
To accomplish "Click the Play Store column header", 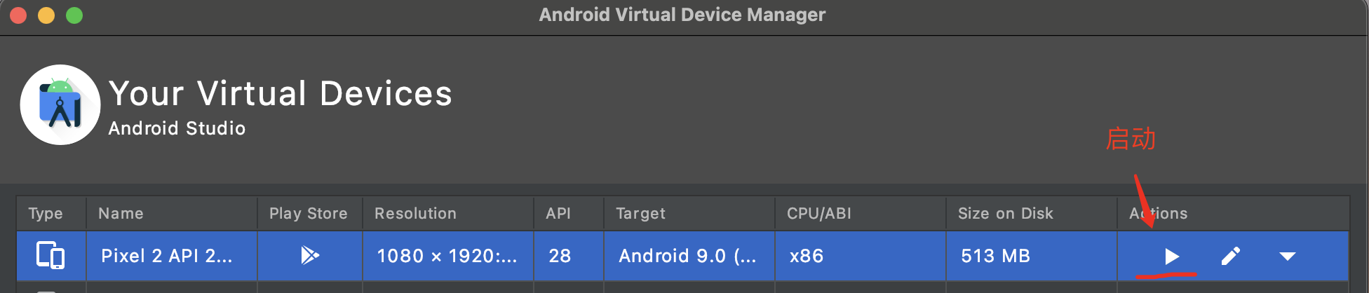I will pos(310,213).
